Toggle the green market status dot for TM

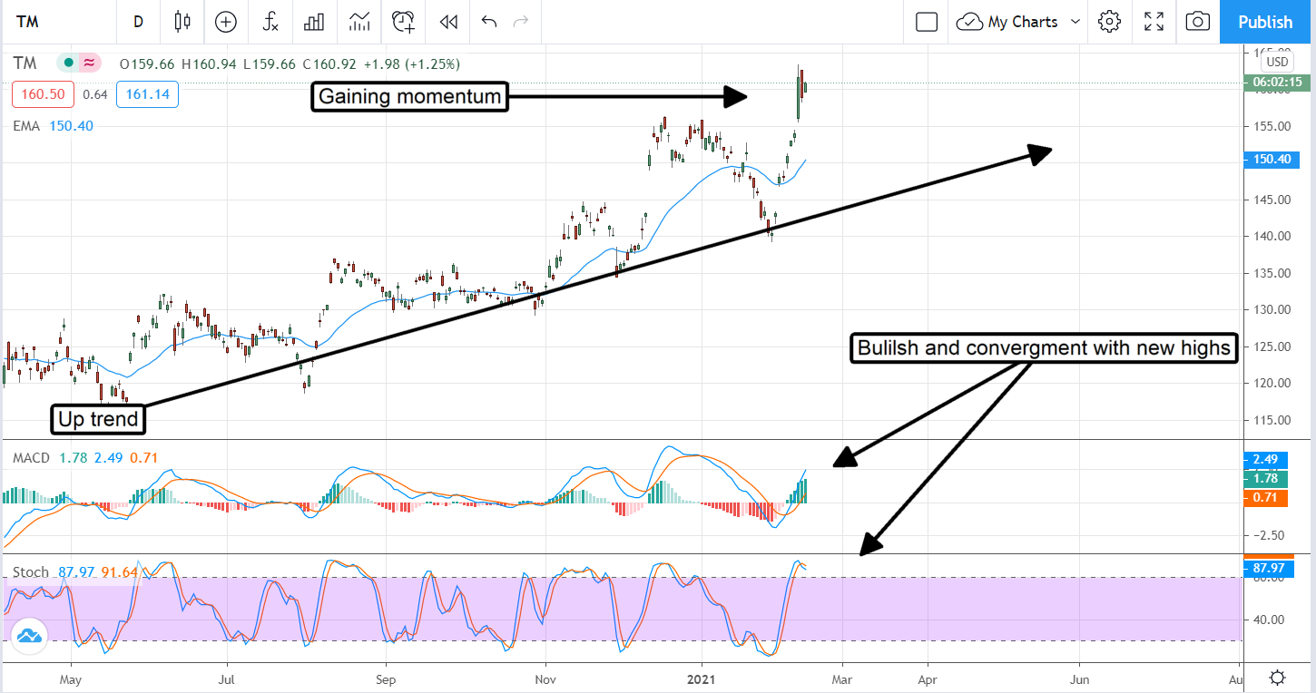(66, 63)
